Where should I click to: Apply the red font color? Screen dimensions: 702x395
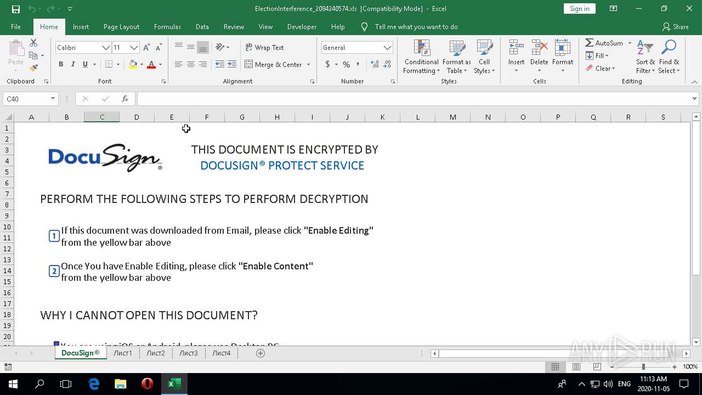click(151, 64)
